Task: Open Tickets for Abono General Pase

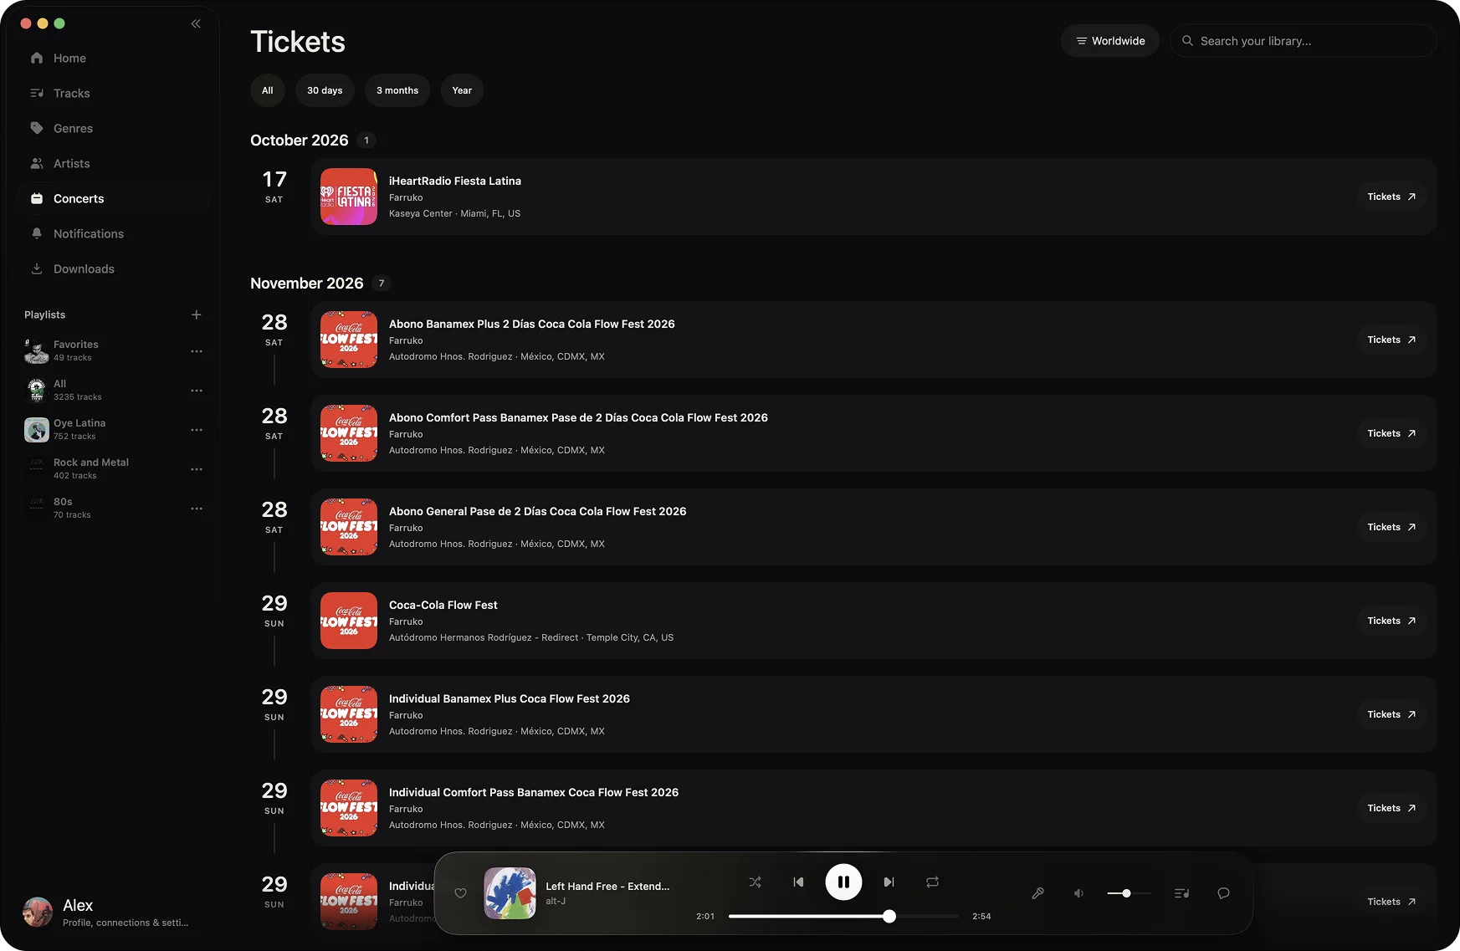Action: click(x=1391, y=527)
